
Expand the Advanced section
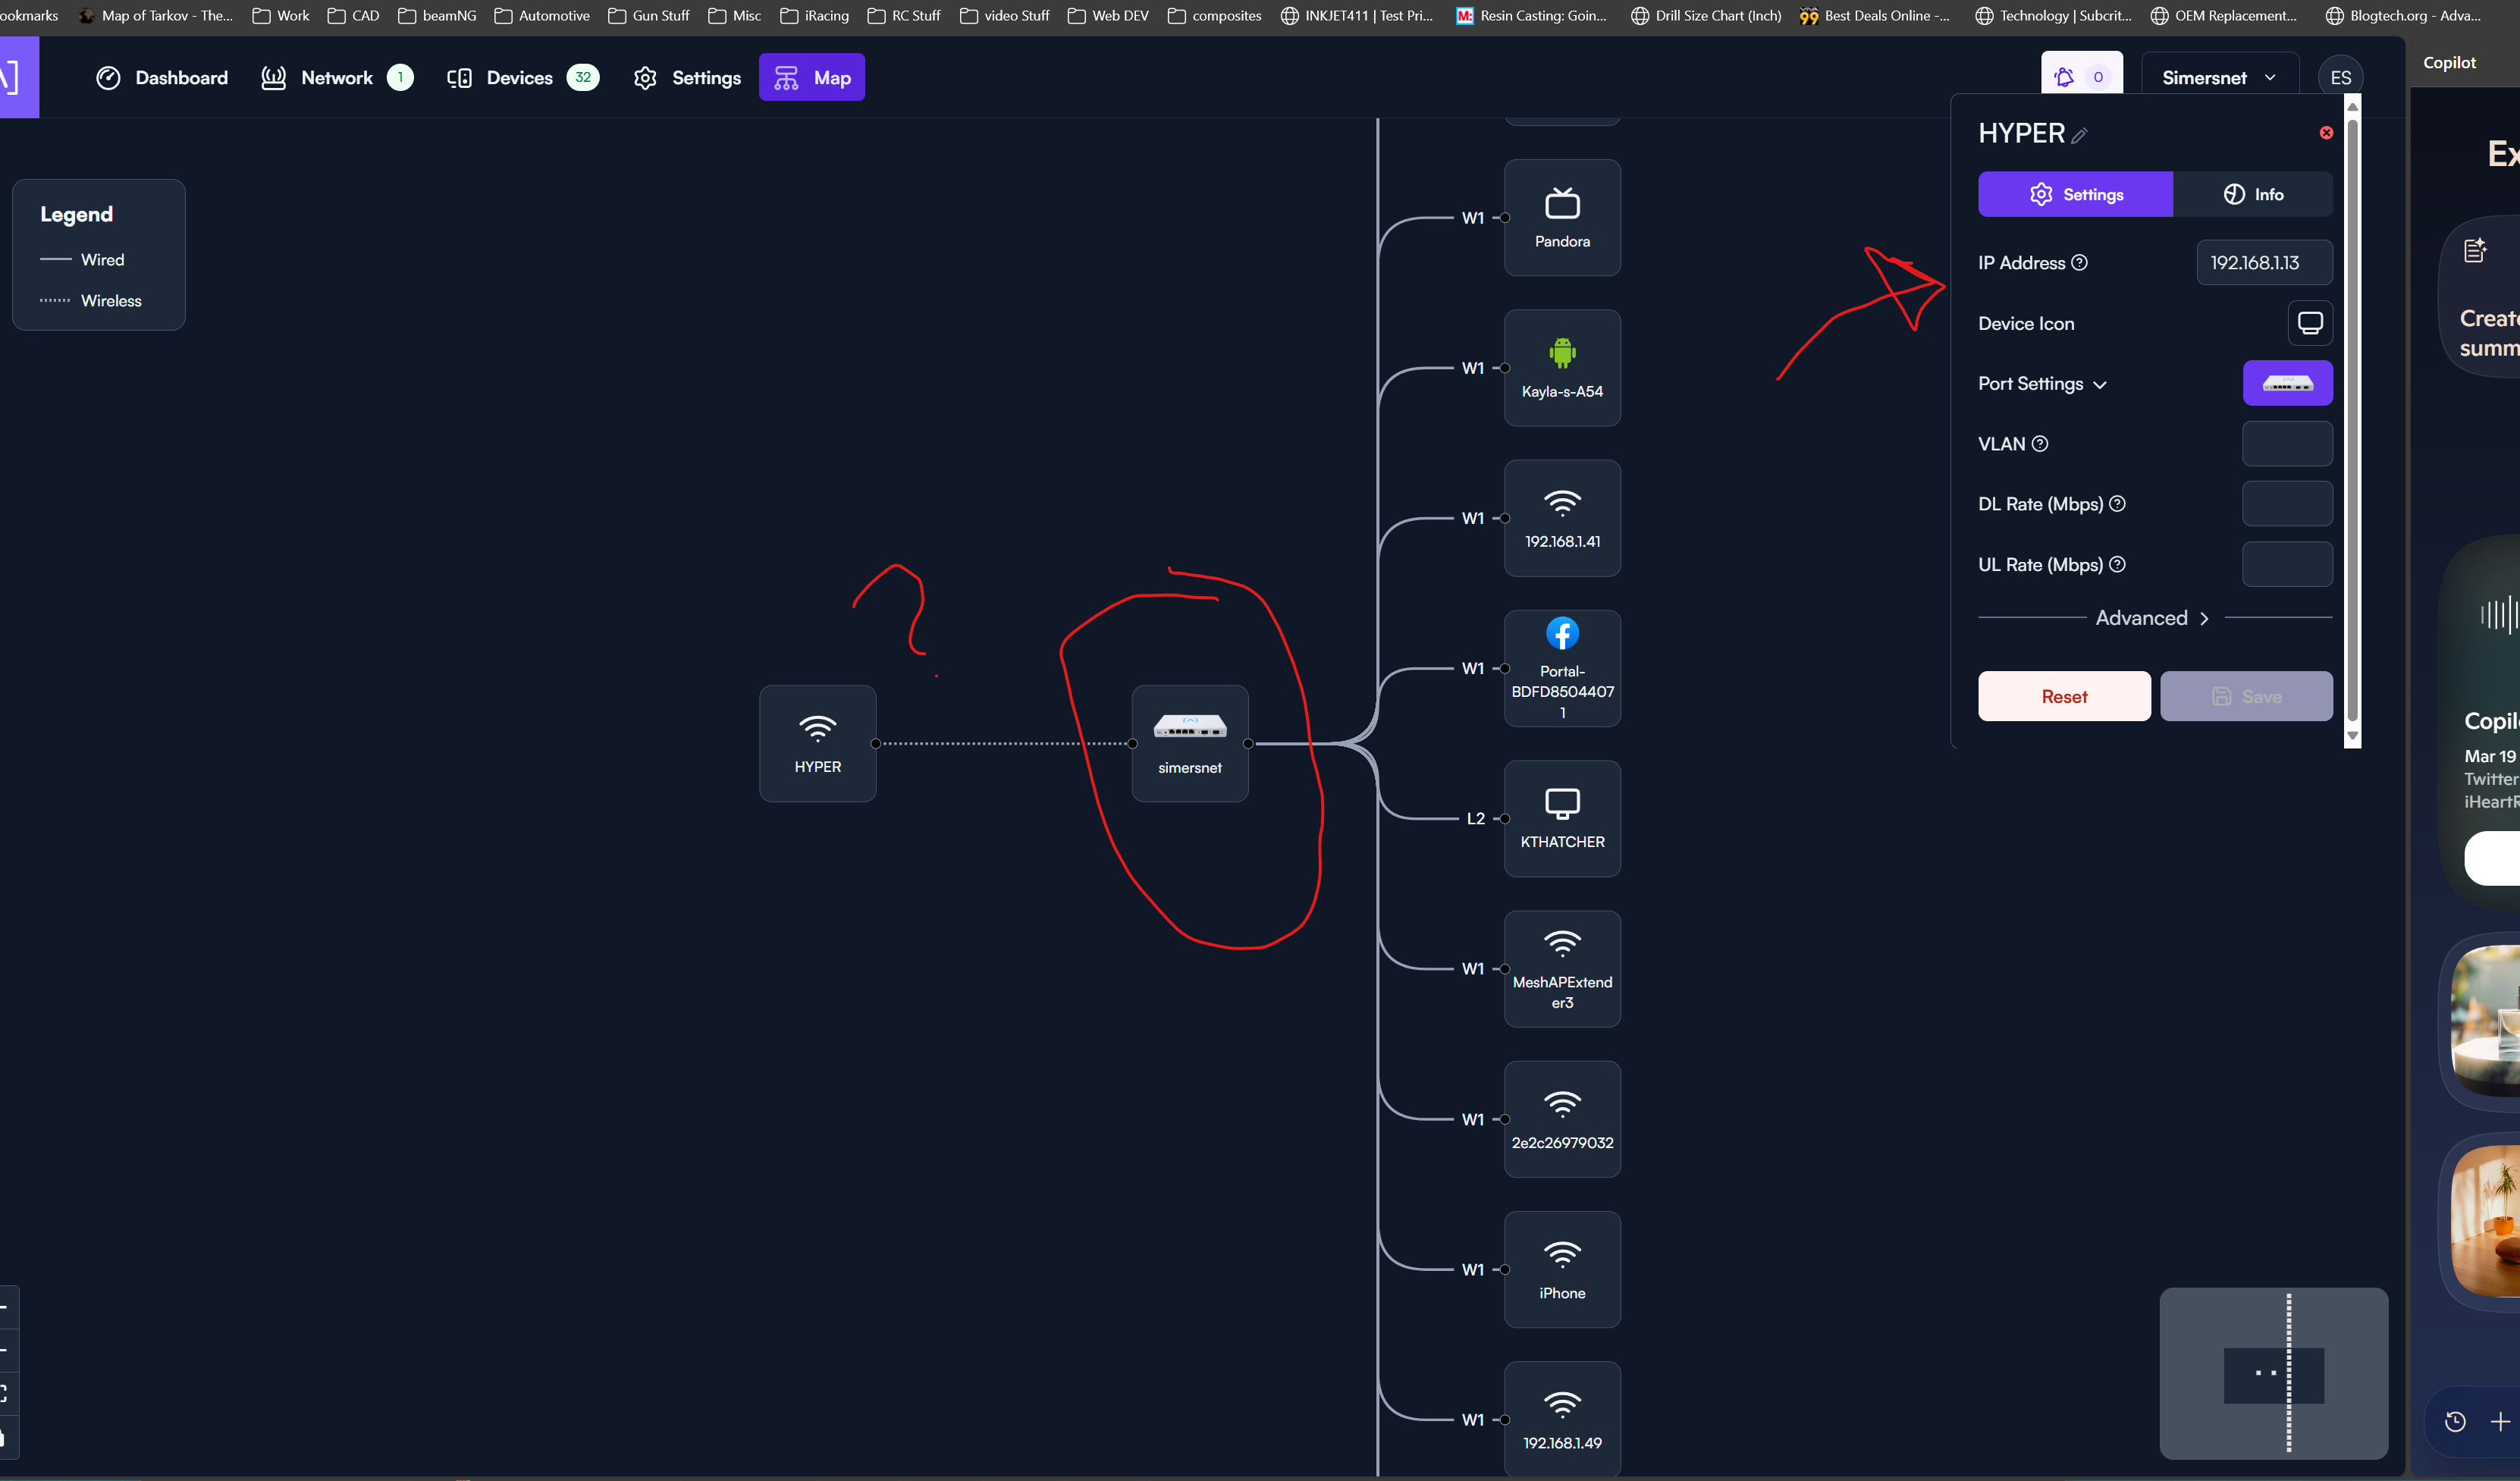pos(2153,618)
